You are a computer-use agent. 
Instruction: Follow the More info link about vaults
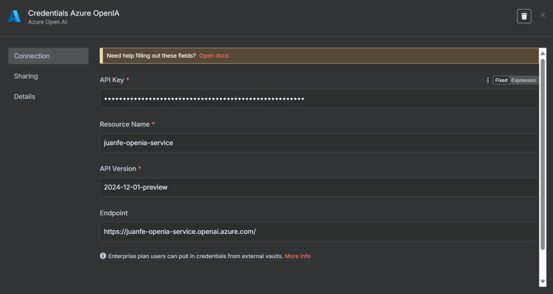pos(298,256)
